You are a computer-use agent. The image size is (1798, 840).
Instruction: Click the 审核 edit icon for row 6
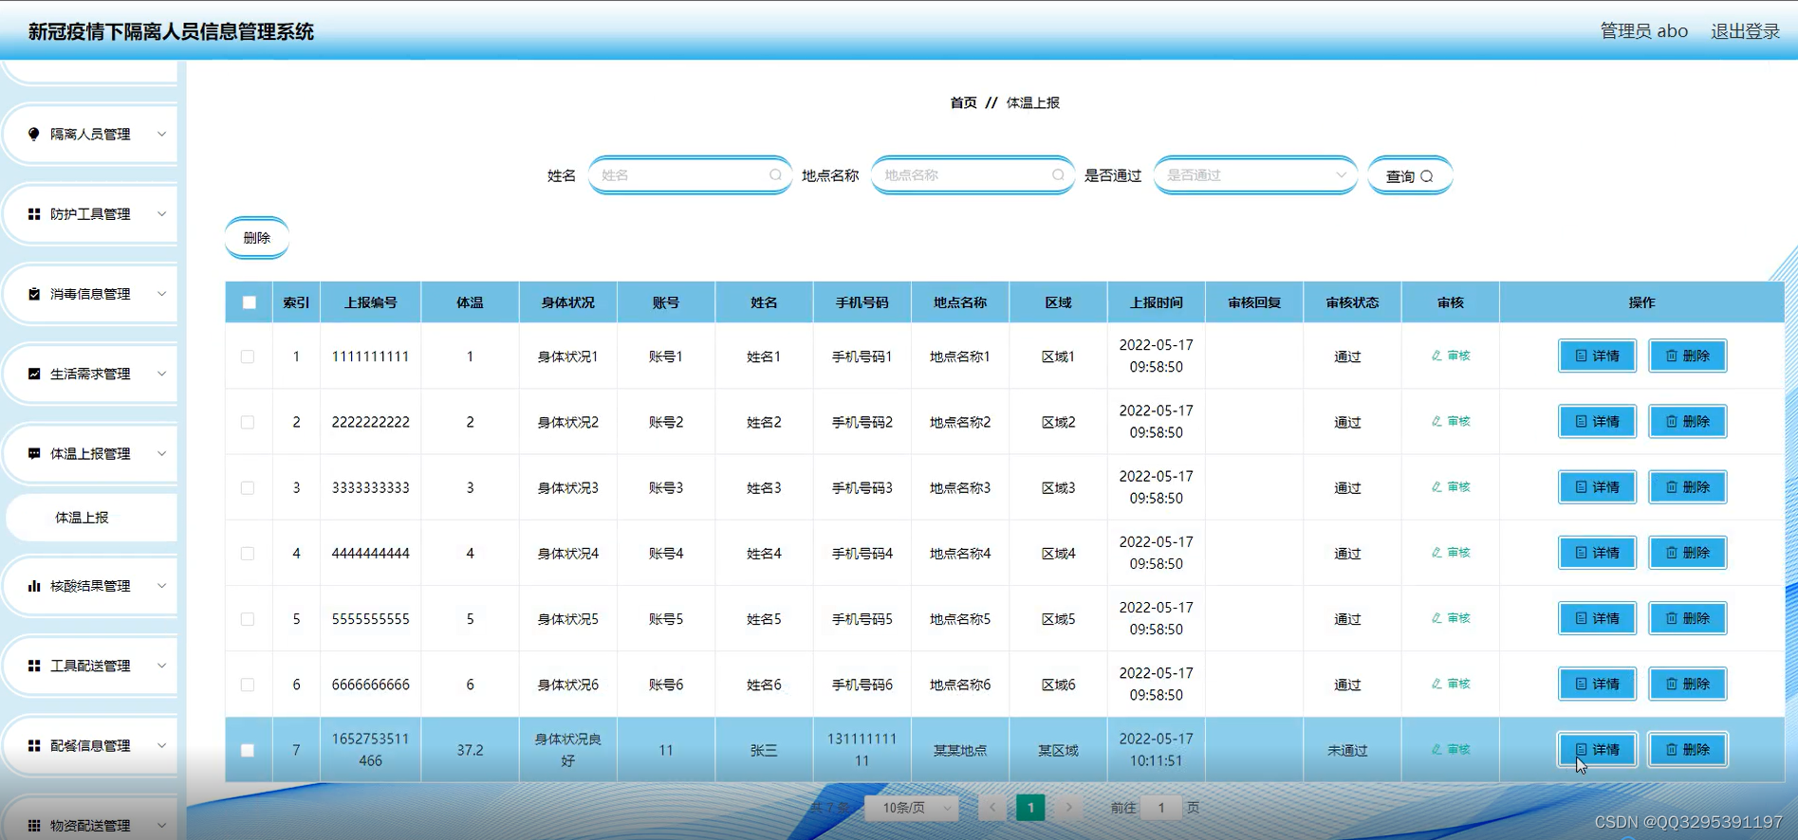click(x=1437, y=684)
